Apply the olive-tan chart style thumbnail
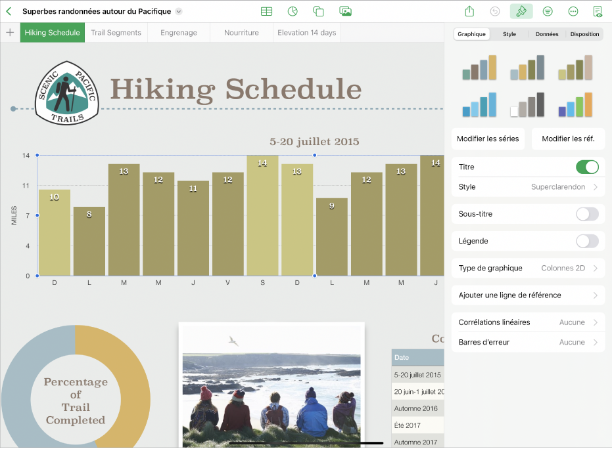 [575, 68]
